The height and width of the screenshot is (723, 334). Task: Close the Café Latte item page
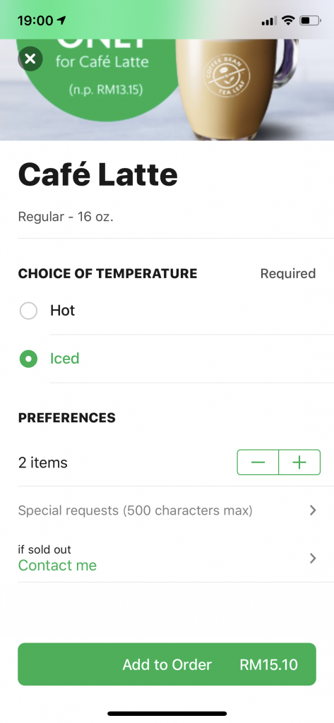coord(30,59)
